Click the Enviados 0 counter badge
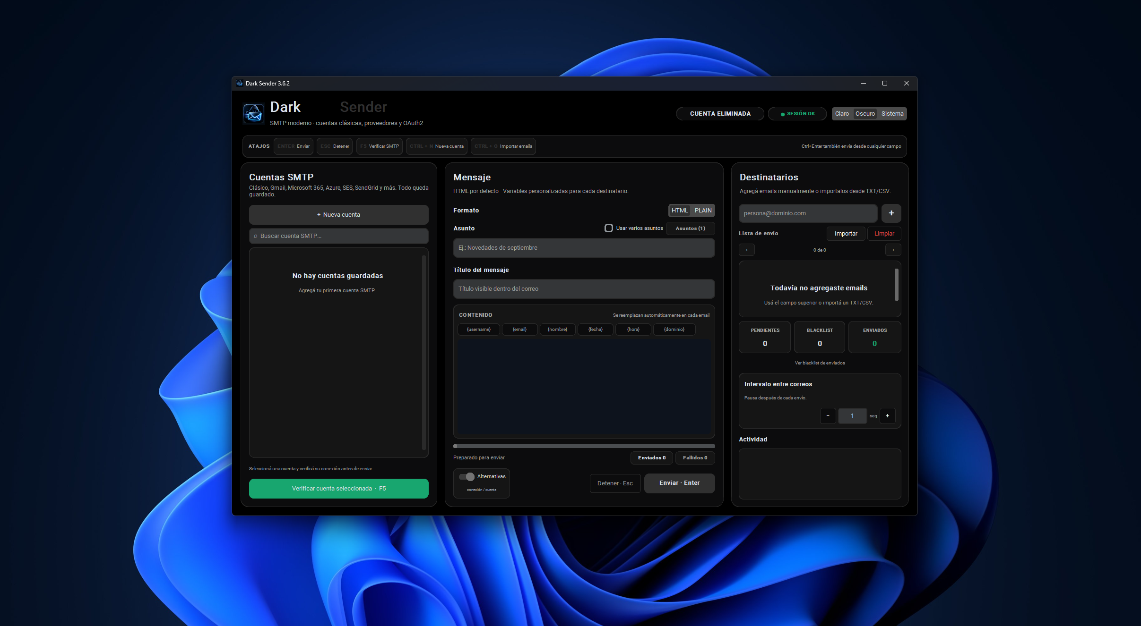The height and width of the screenshot is (626, 1141). coord(651,458)
